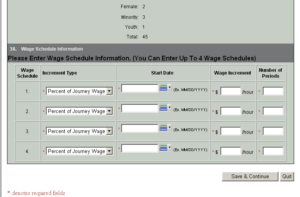Select Wage Increment field in row 2
This screenshot has width=300, height=197.
point(231,111)
